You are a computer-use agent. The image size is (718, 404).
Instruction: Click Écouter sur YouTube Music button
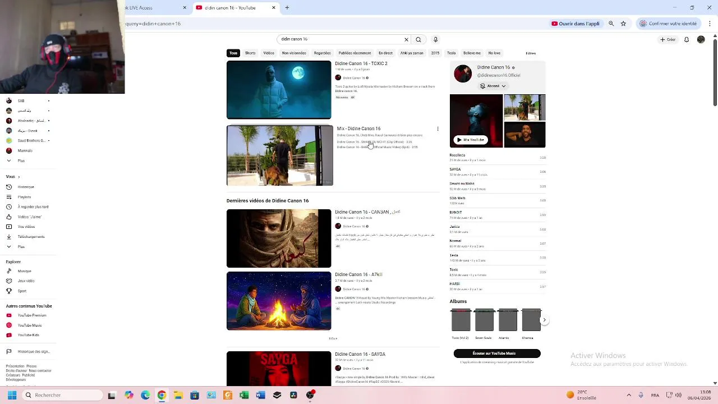pos(497,353)
